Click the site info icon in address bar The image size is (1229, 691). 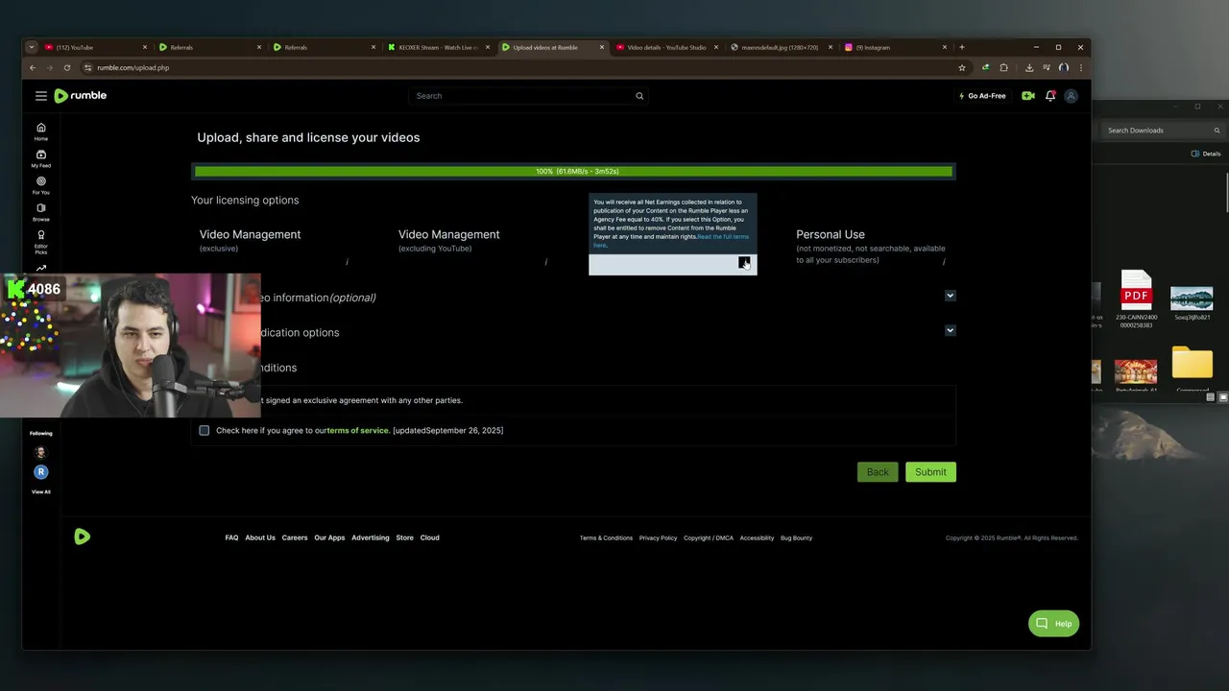point(88,68)
